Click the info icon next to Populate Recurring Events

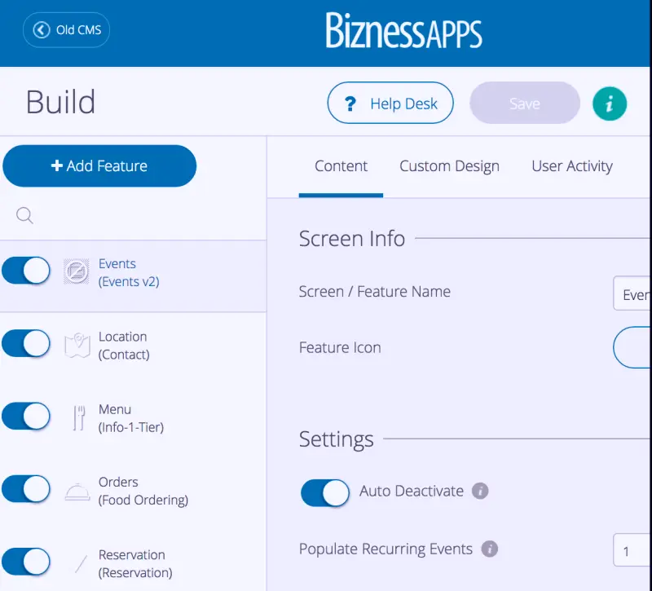[x=489, y=549]
